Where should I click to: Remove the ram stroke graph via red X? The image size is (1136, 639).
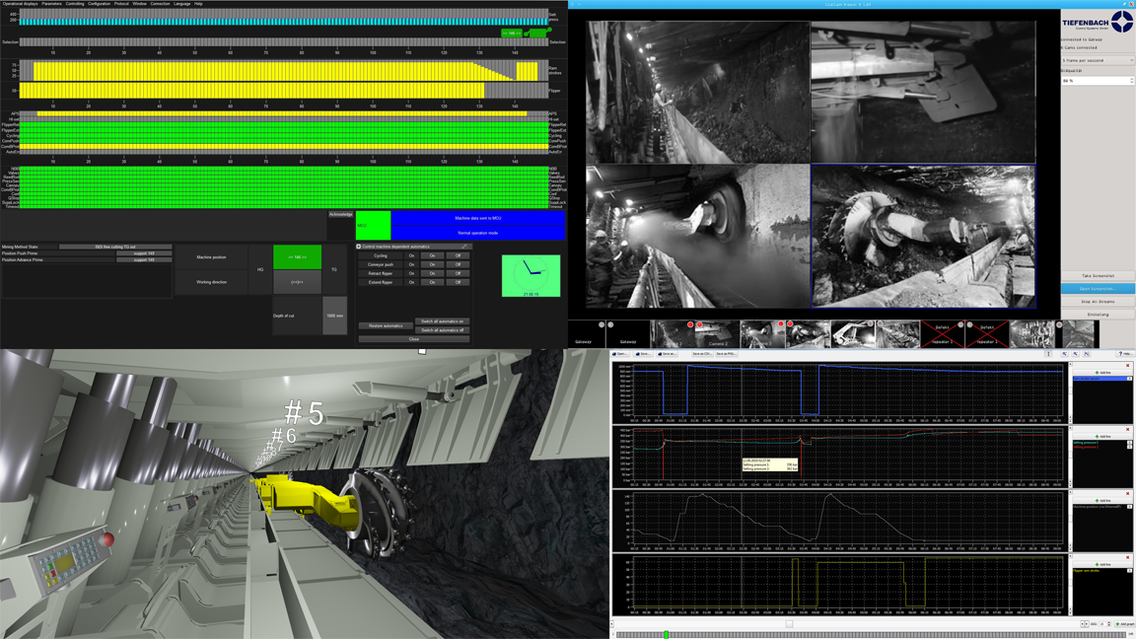pos(1128,365)
